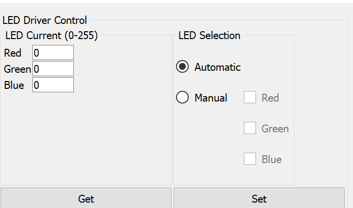Click the "Blue" label beside the current field
The width and height of the screenshot is (353, 208).
14,85
